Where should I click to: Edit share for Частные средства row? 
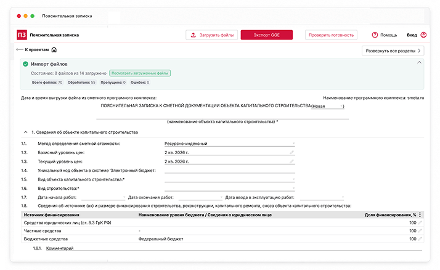(x=420, y=231)
